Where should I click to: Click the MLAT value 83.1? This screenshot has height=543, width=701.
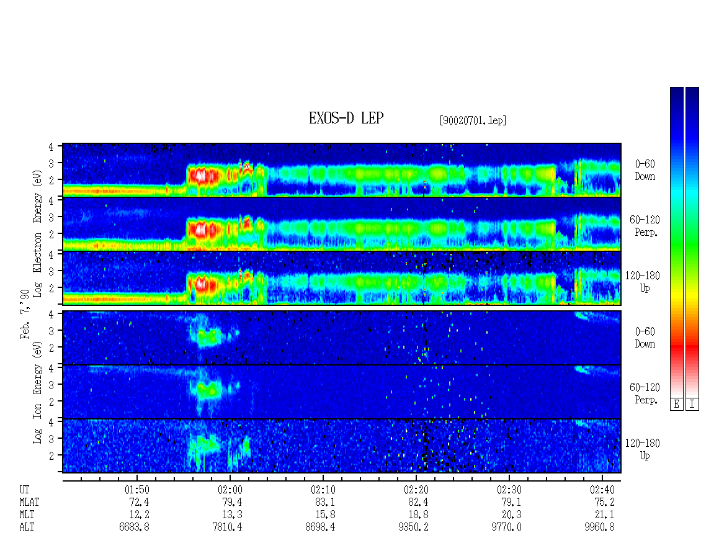click(x=325, y=502)
